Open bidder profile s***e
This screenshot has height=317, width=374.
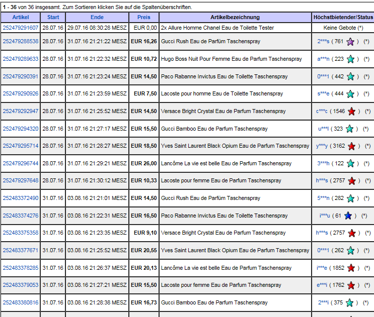point(323,94)
